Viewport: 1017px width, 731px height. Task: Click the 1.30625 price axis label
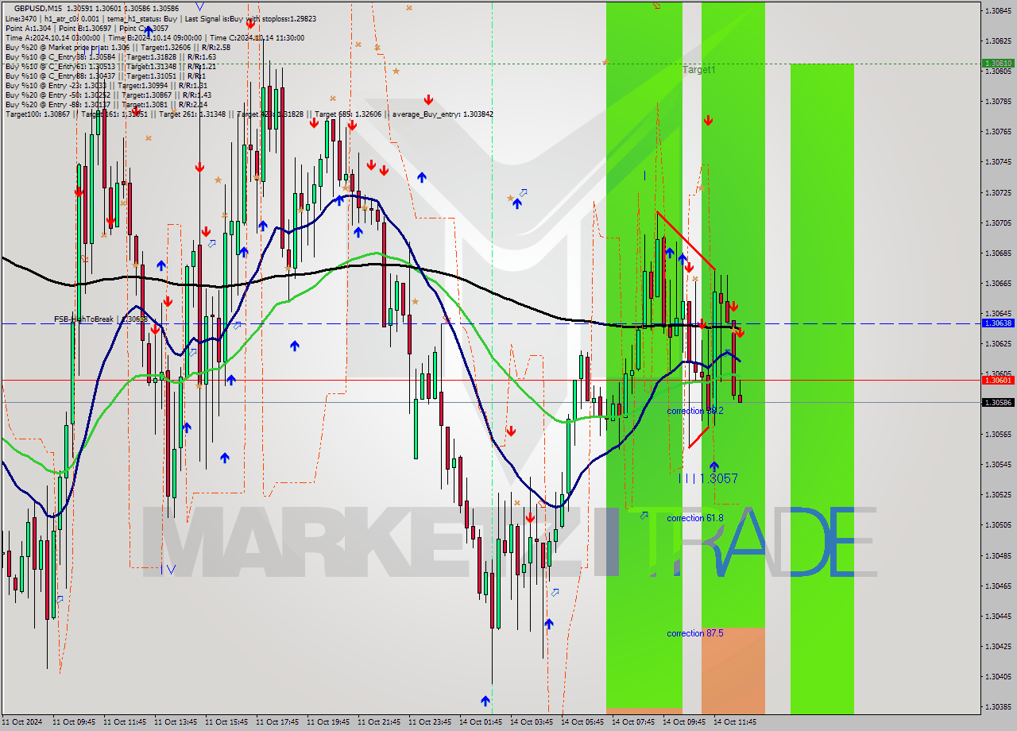[x=998, y=343]
